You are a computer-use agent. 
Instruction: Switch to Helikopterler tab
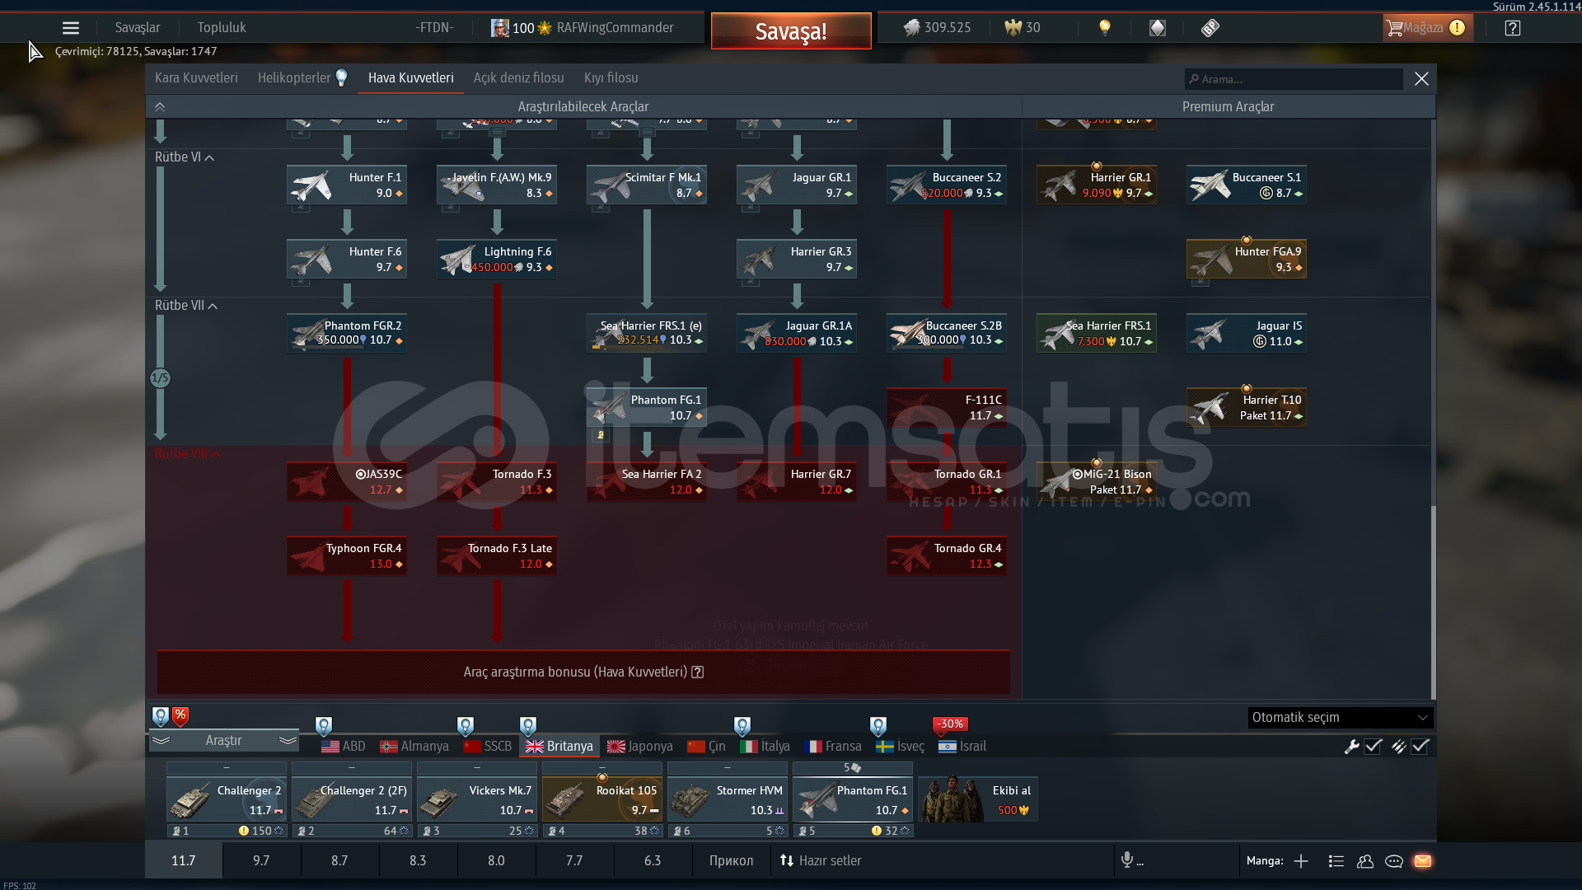pyautogui.click(x=294, y=78)
